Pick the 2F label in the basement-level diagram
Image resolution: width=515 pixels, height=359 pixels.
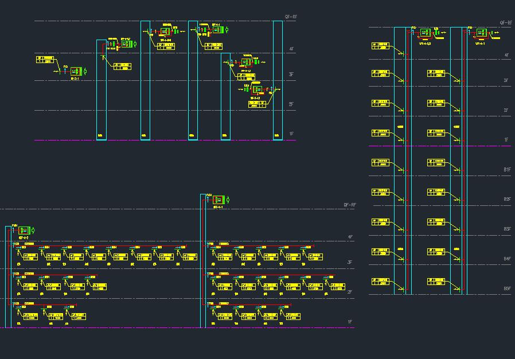pos(506,110)
